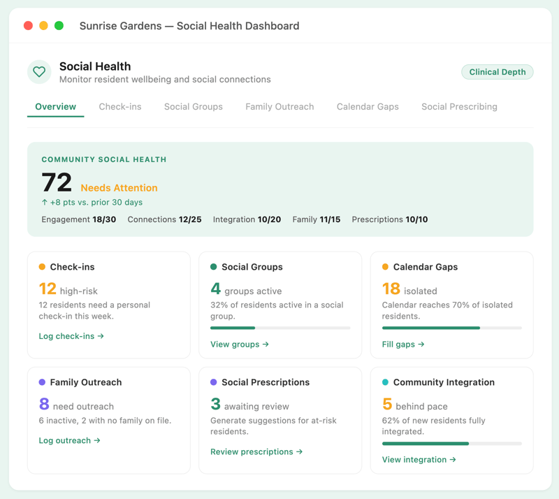This screenshot has width=559, height=499.
Task: Click the Clinical Depth badge button
Action: click(498, 72)
